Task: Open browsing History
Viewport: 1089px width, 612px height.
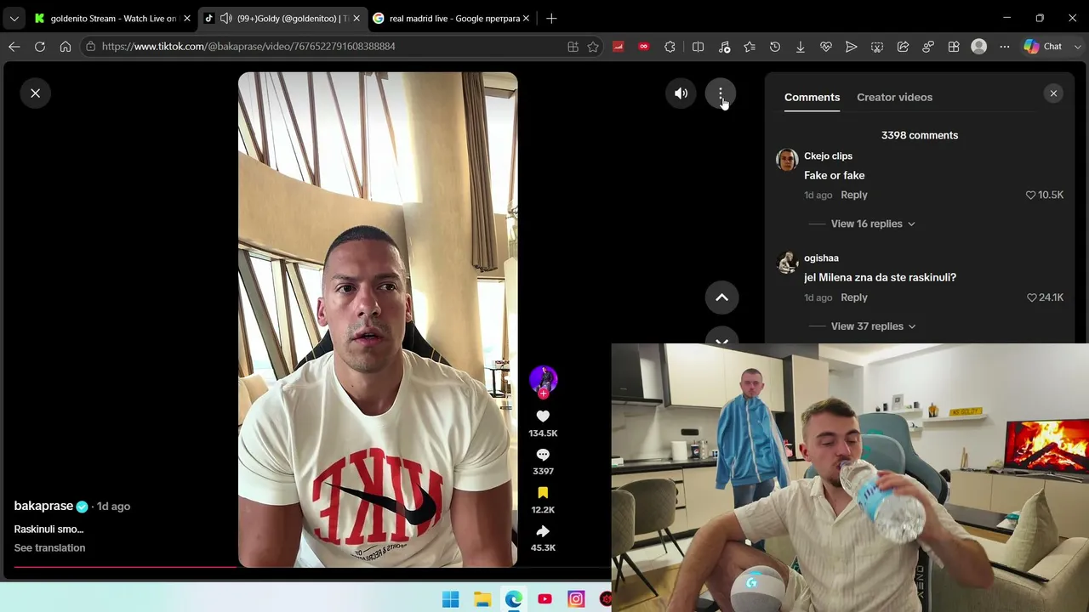Action: click(775, 47)
